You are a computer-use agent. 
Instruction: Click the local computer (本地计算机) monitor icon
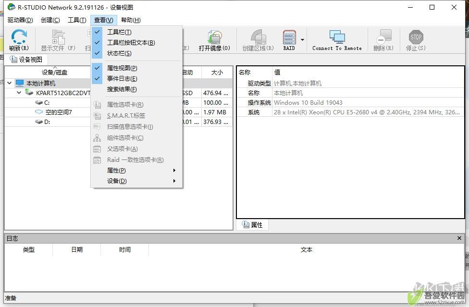20,83
